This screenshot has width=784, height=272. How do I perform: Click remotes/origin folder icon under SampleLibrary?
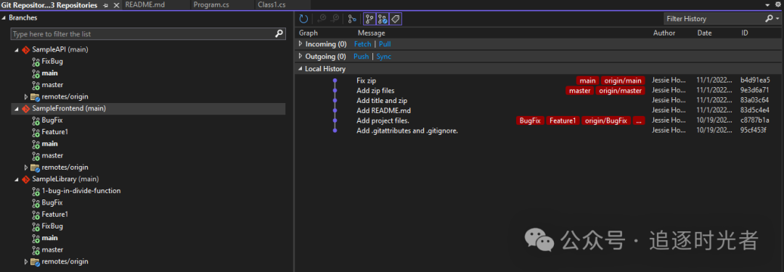tap(35, 262)
